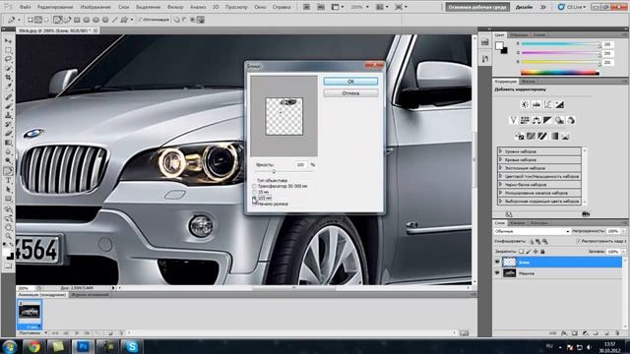630x354 pixels.
Task: Add a Threshold adjustment
Action: click(x=542, y=137)
